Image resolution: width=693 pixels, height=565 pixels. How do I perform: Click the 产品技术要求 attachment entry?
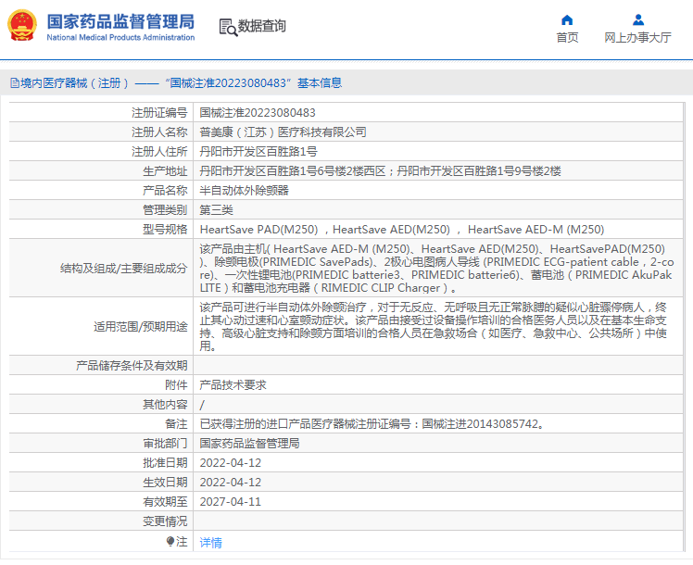coord(233,384)
